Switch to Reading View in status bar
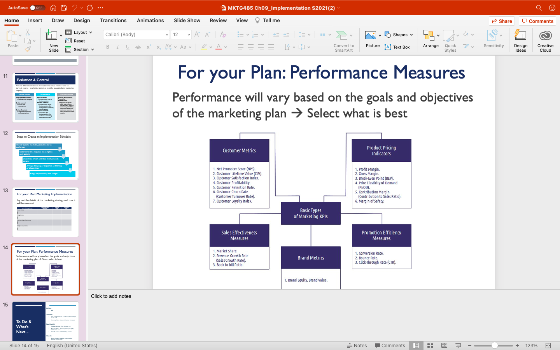The width and height of the screenshot is (560, 350). [444, 345]
